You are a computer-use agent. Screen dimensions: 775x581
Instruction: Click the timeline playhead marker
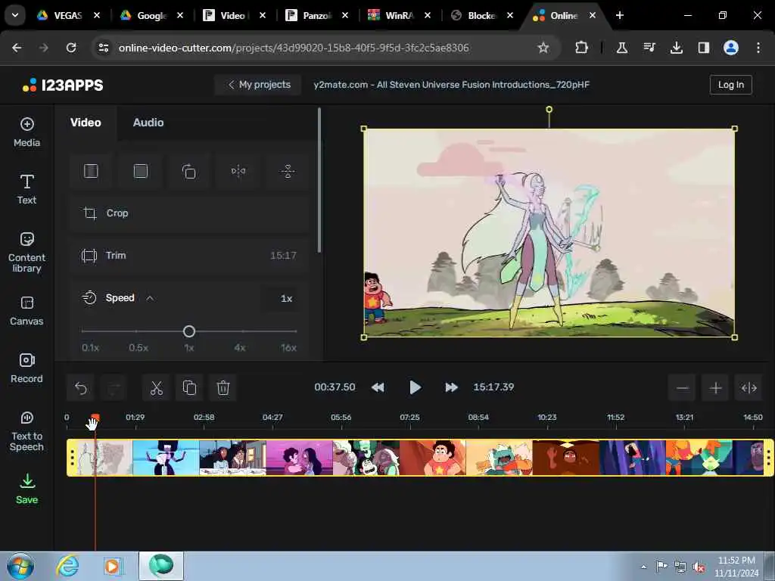point(95,418)
